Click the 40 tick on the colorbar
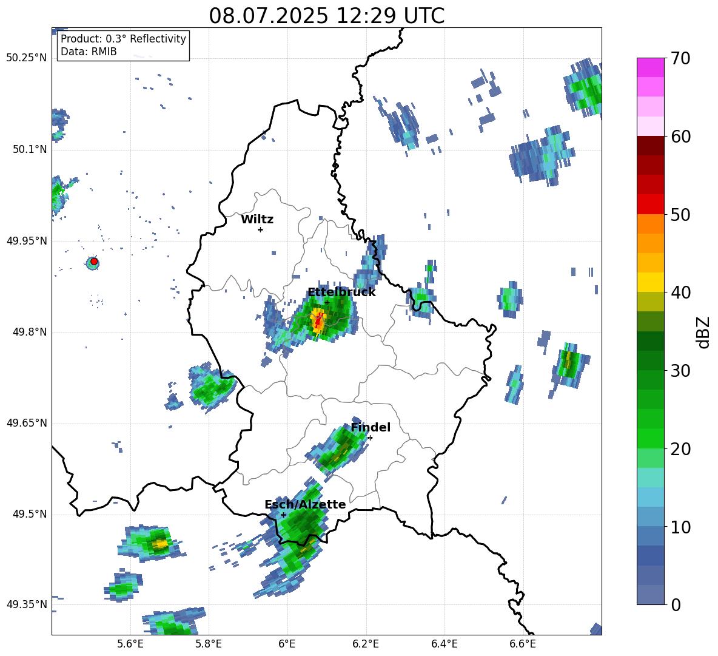This screenshot has width=718, height=656. point(680,292)
